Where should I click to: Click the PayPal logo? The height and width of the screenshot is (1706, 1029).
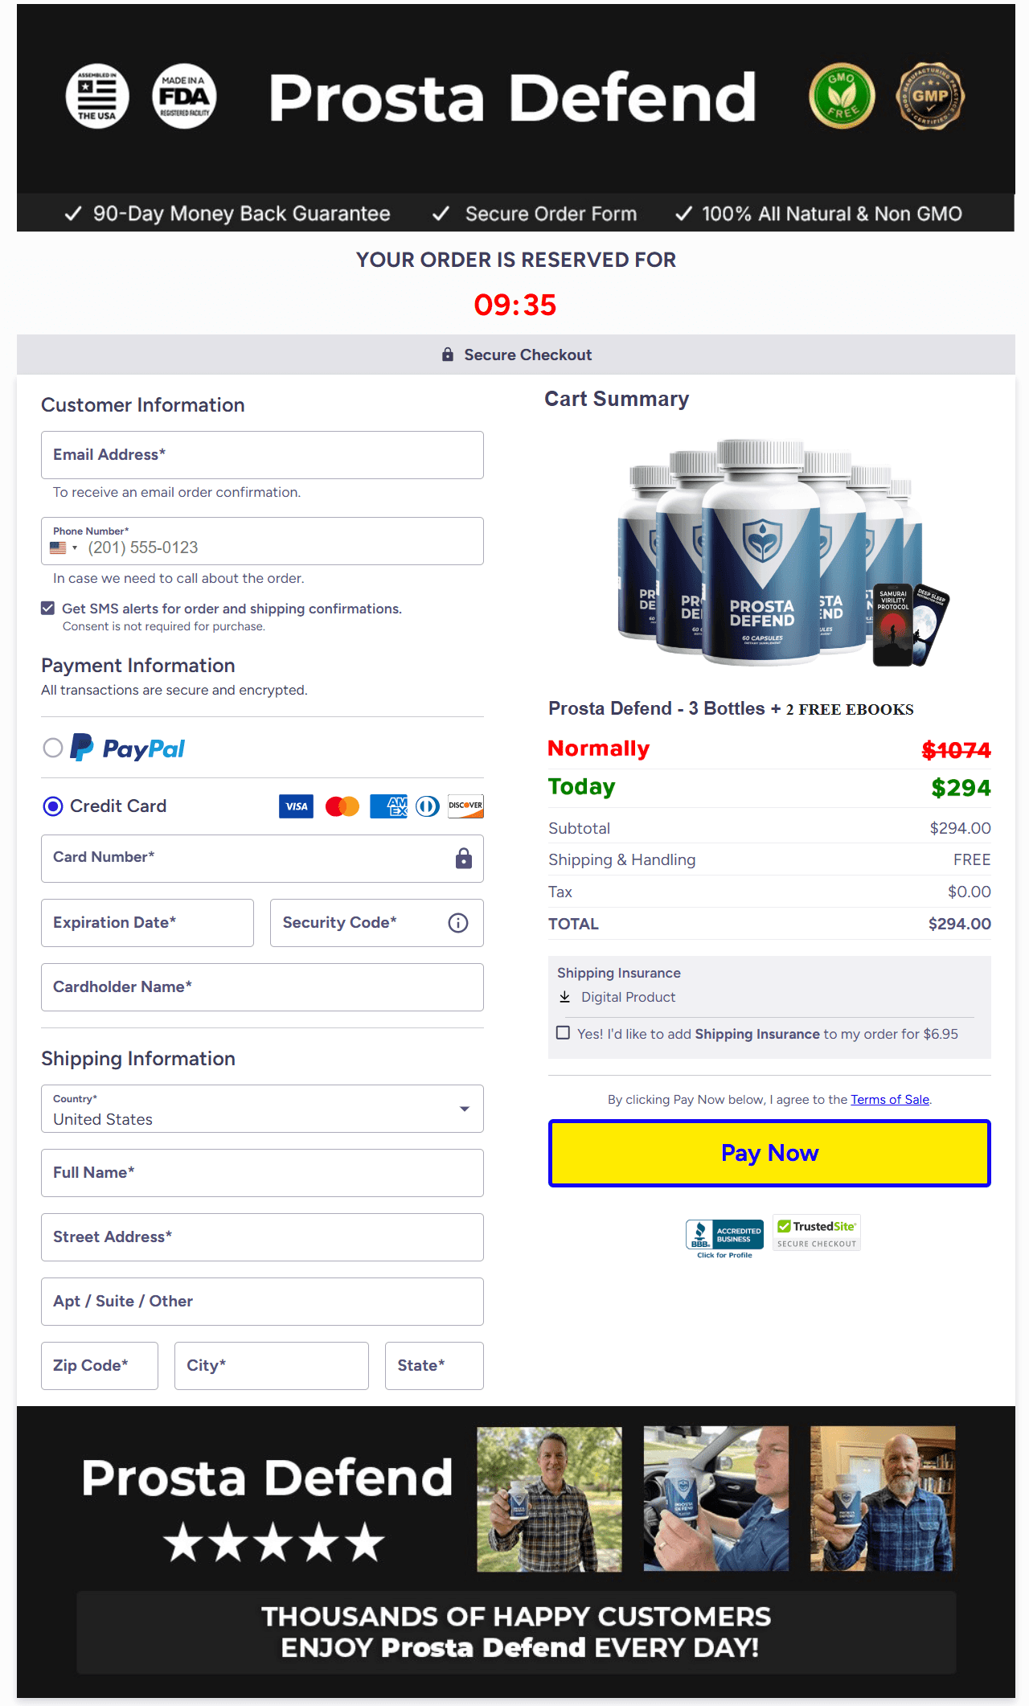point(128,748)
